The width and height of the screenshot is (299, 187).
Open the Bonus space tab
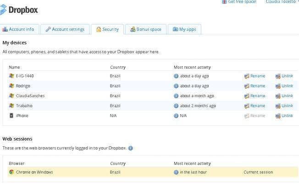pos(146,29)
